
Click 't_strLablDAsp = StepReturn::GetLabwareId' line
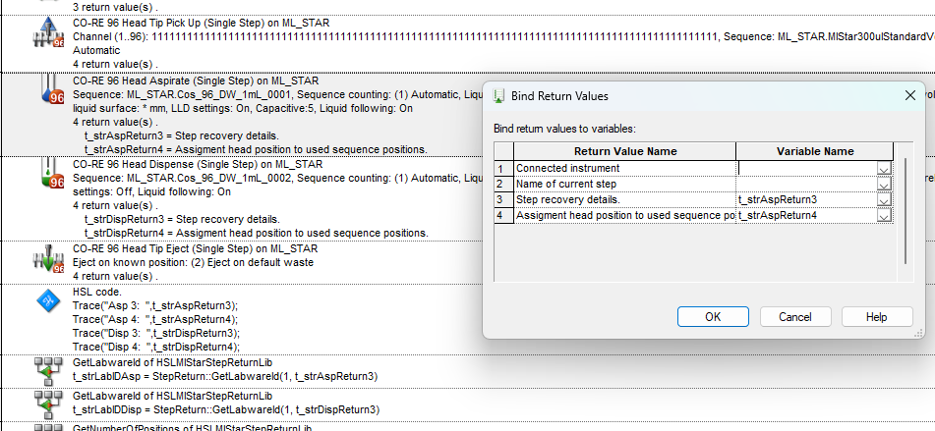(x=225, y=376)
